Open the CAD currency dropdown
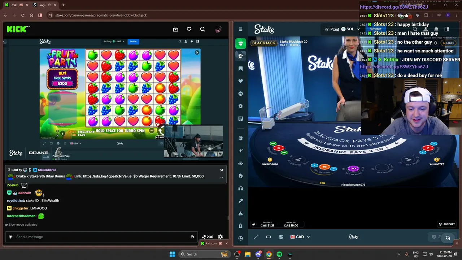 [x=300, y=237]
